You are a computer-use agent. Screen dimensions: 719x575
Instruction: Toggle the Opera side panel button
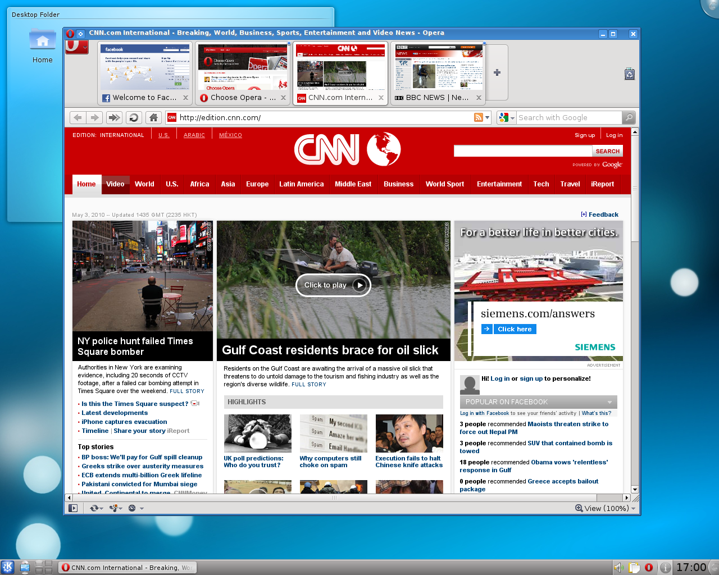73,508
